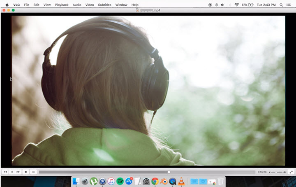296x187 pixels.
Task: Open the first blue folder in dock
Action: pyautogui.click(x=194, y=182)
